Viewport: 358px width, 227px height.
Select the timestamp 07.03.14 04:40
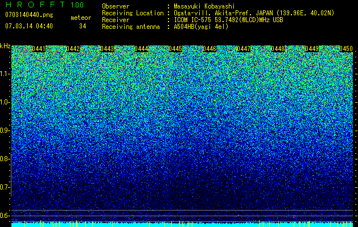(x=29, y=26)
